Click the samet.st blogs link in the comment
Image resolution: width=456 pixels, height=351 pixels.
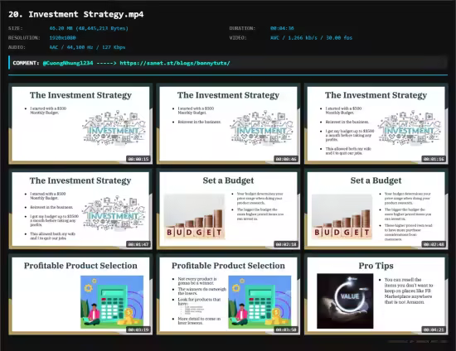(175, 63)
